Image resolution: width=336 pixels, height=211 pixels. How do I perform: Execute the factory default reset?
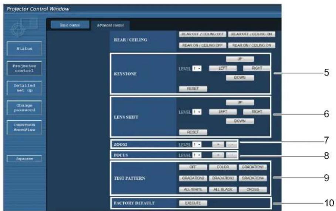tap(193, 203)
